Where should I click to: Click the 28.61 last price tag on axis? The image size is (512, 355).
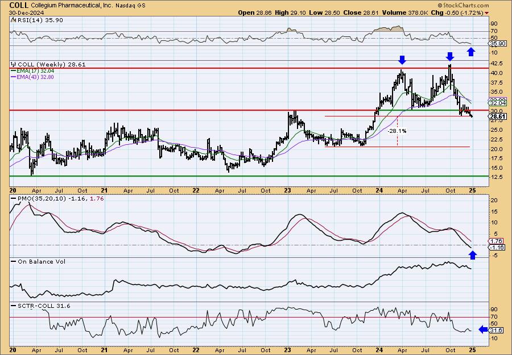tap(498, 116)
